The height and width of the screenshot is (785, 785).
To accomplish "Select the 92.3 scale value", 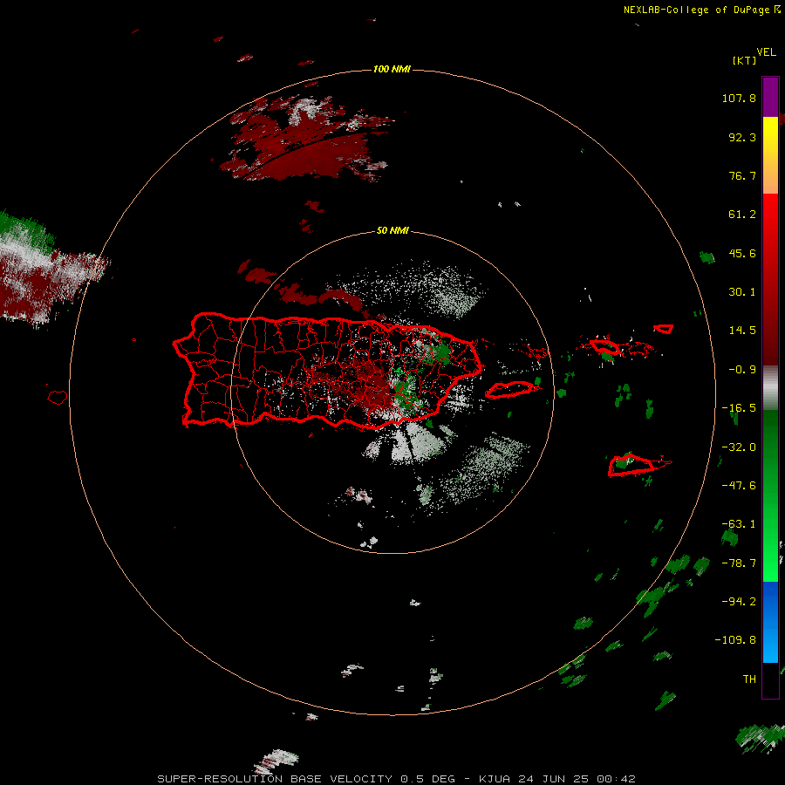I will (742, 137).
